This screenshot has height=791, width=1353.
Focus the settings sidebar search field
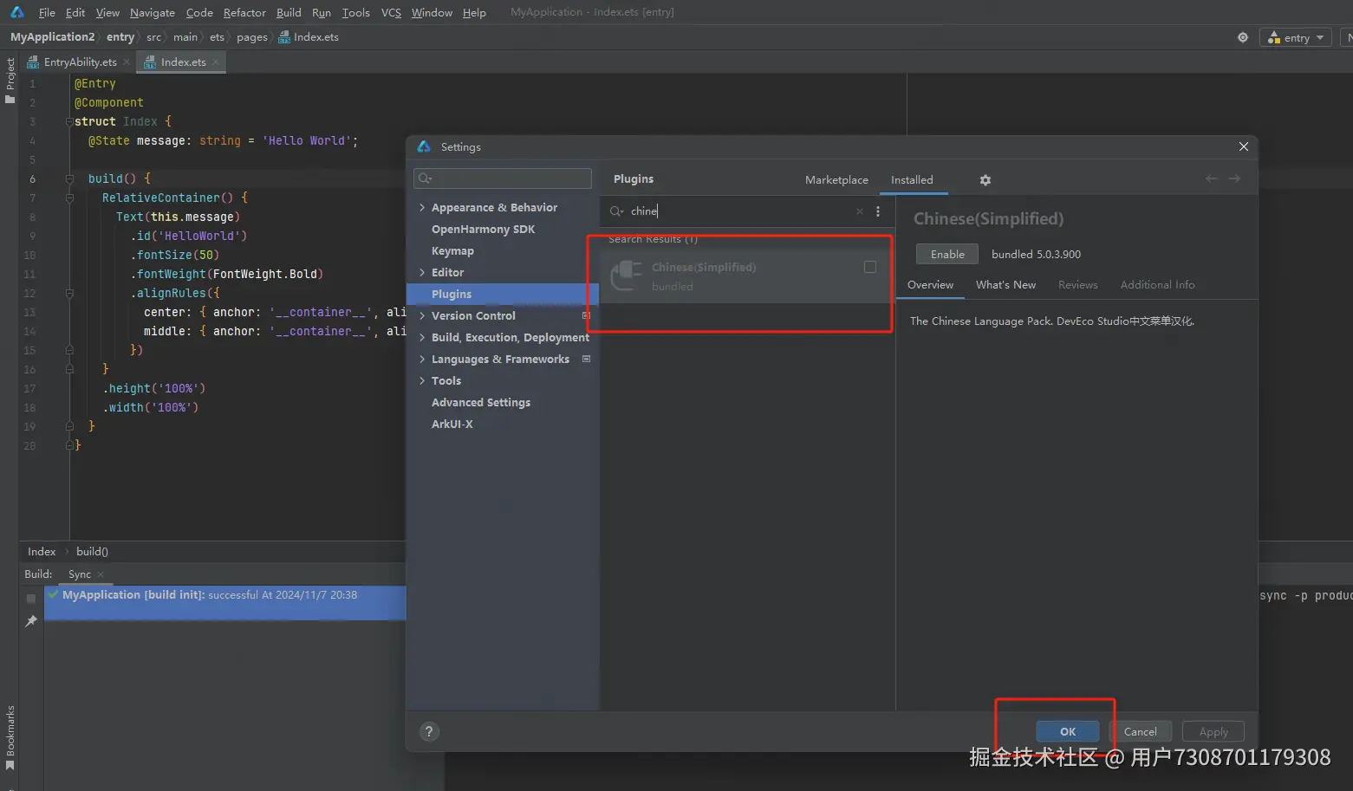(503, 178)
